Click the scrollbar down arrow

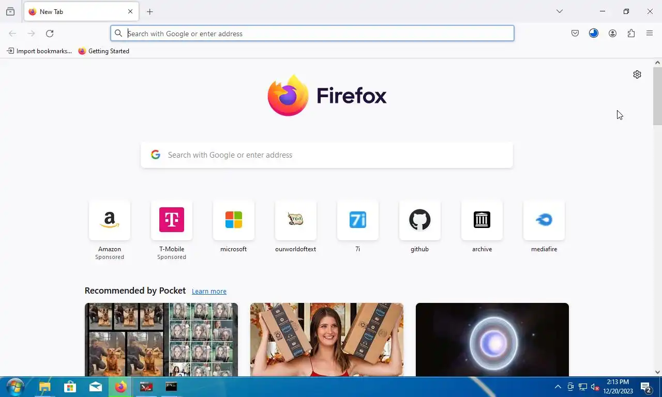click(657, 372)
